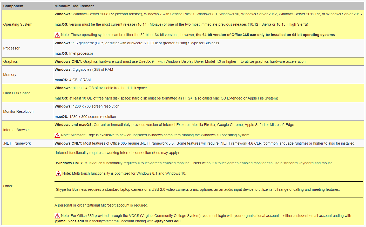Click the bold '@email.vccs.edu' address
366x227 pixels.
click(69, 221)
